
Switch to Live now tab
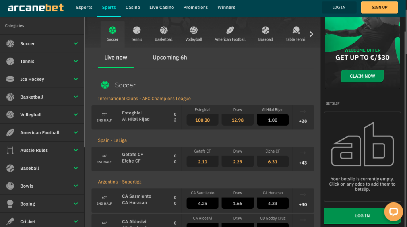coord(116,58)
